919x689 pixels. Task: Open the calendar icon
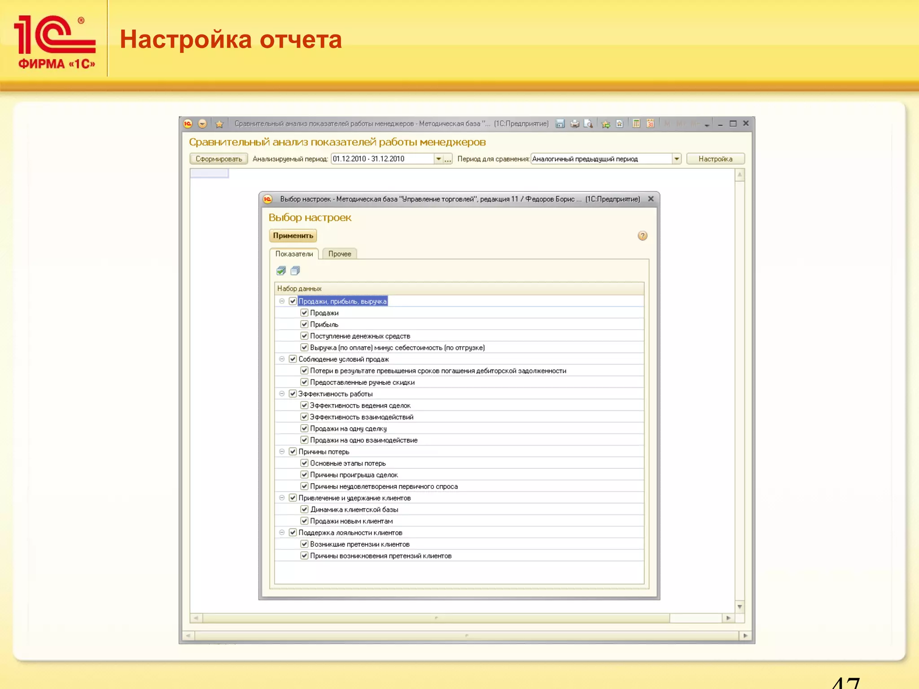pos(650,123)
